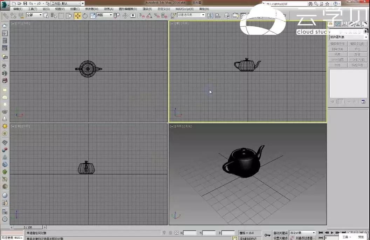Open the Select by Name dialog
This screenshot has width=370, height=240.
pyautogui.click(x=54, y=16)
